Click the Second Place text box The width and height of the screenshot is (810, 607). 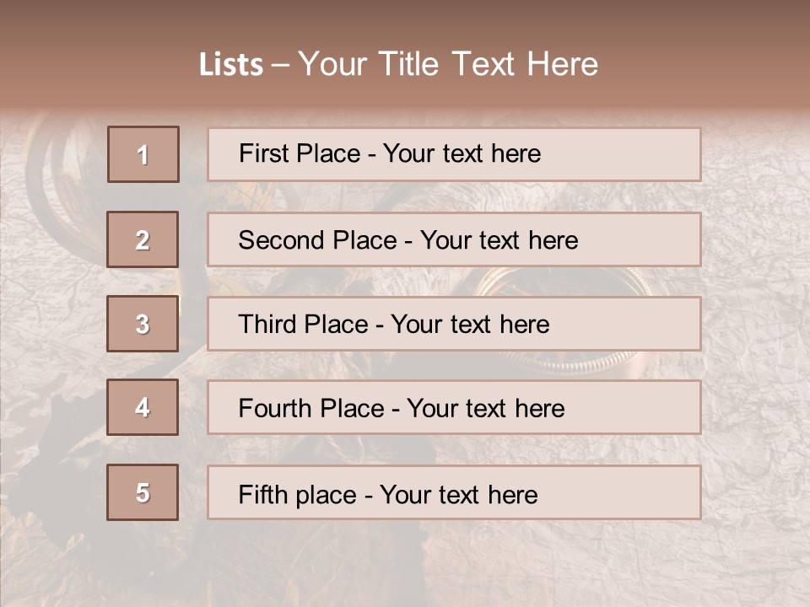454,239
